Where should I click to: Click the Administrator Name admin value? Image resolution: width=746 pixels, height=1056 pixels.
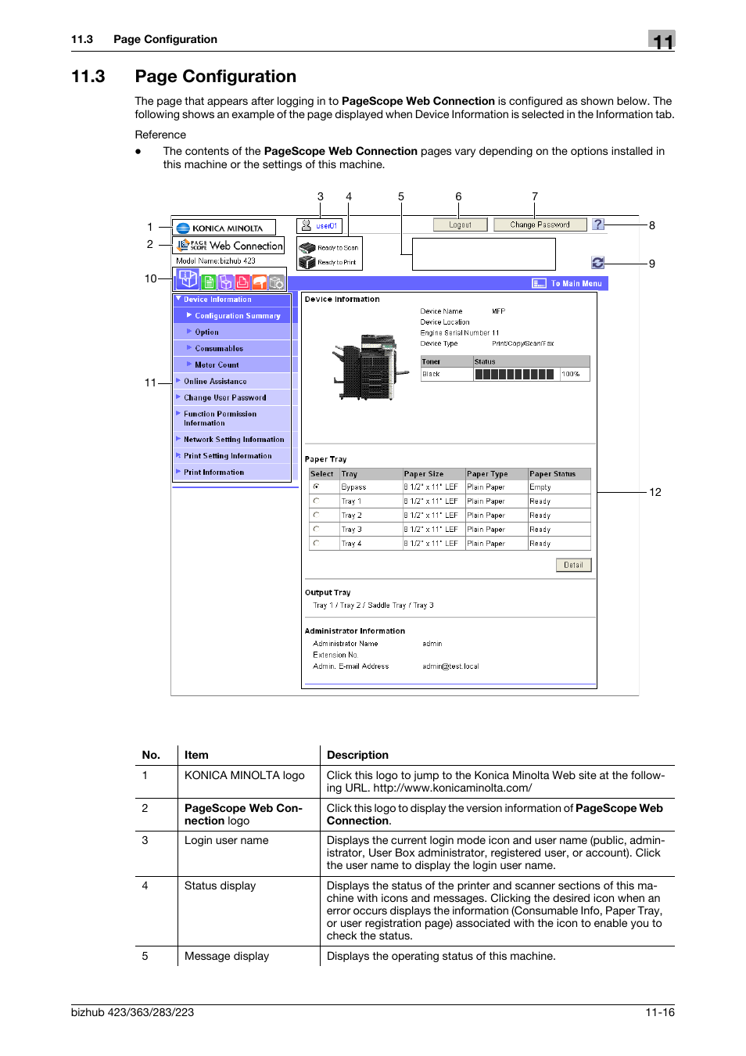pos(432,644)
